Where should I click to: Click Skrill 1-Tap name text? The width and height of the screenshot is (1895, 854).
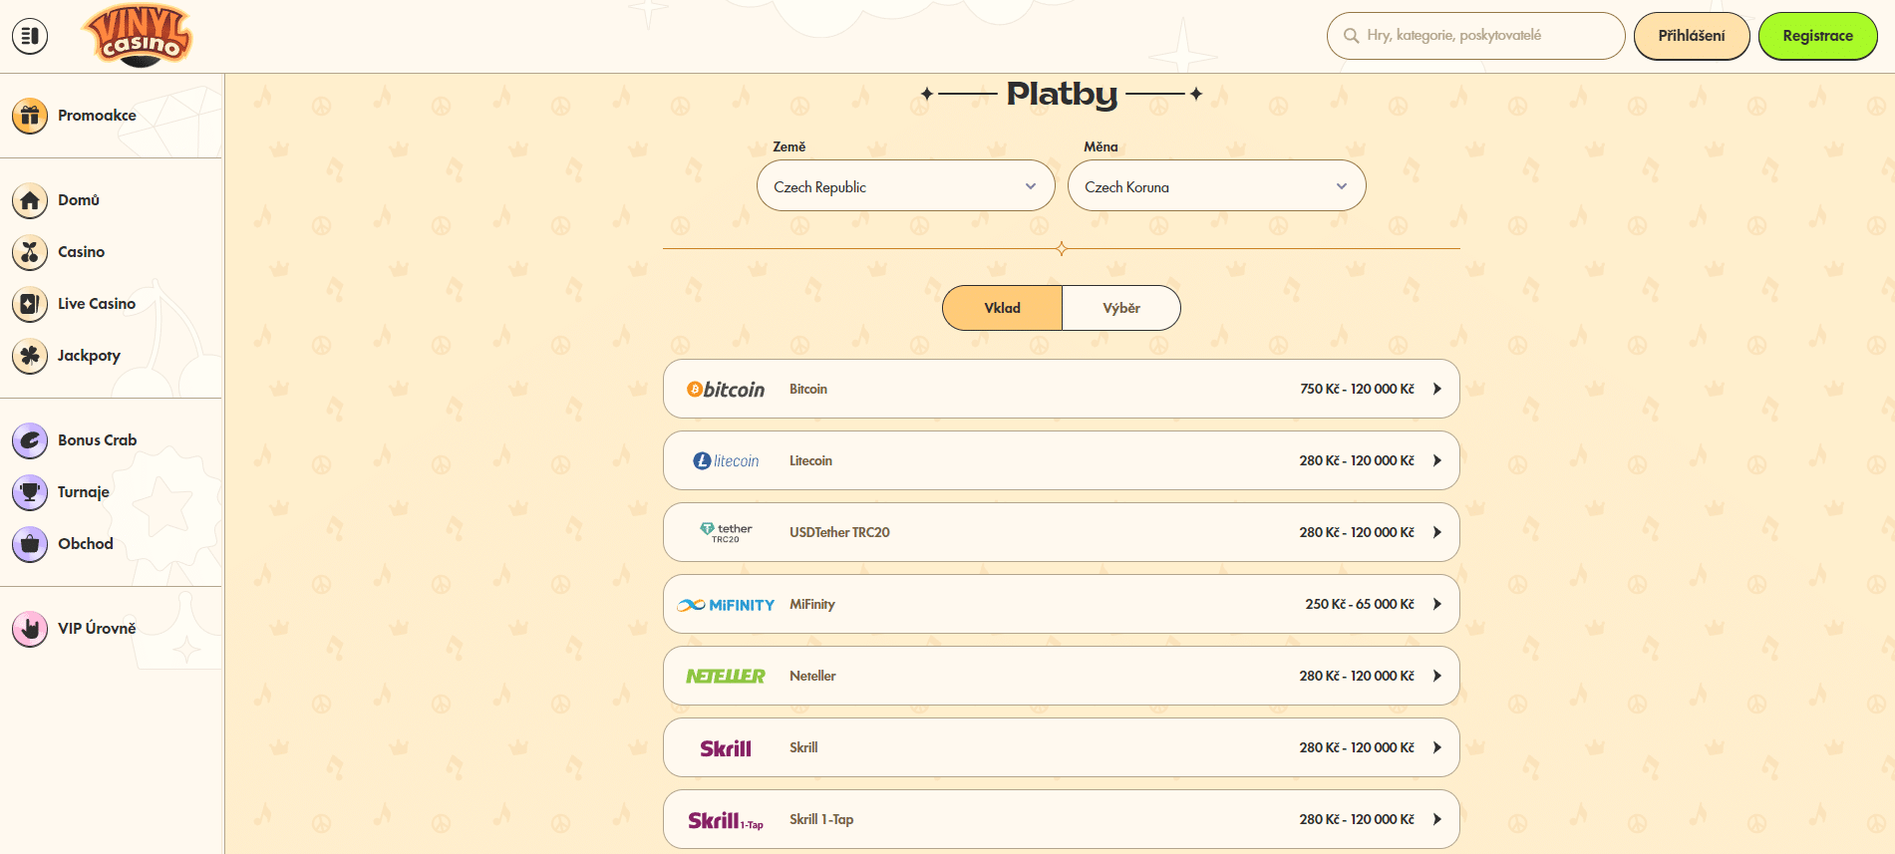821,819
